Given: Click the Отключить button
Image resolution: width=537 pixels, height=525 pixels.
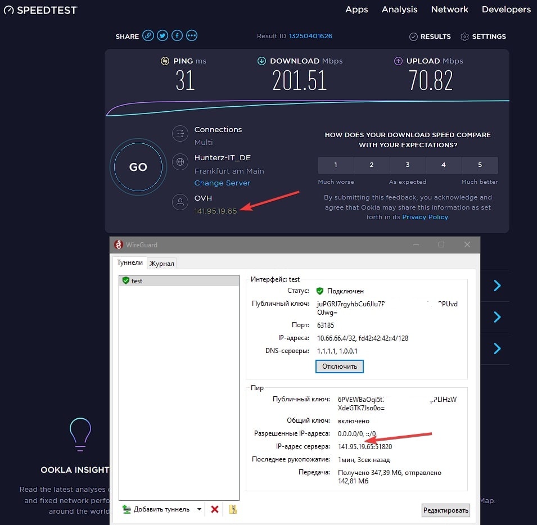Looking at the screenshot, I should click(340, 366).
